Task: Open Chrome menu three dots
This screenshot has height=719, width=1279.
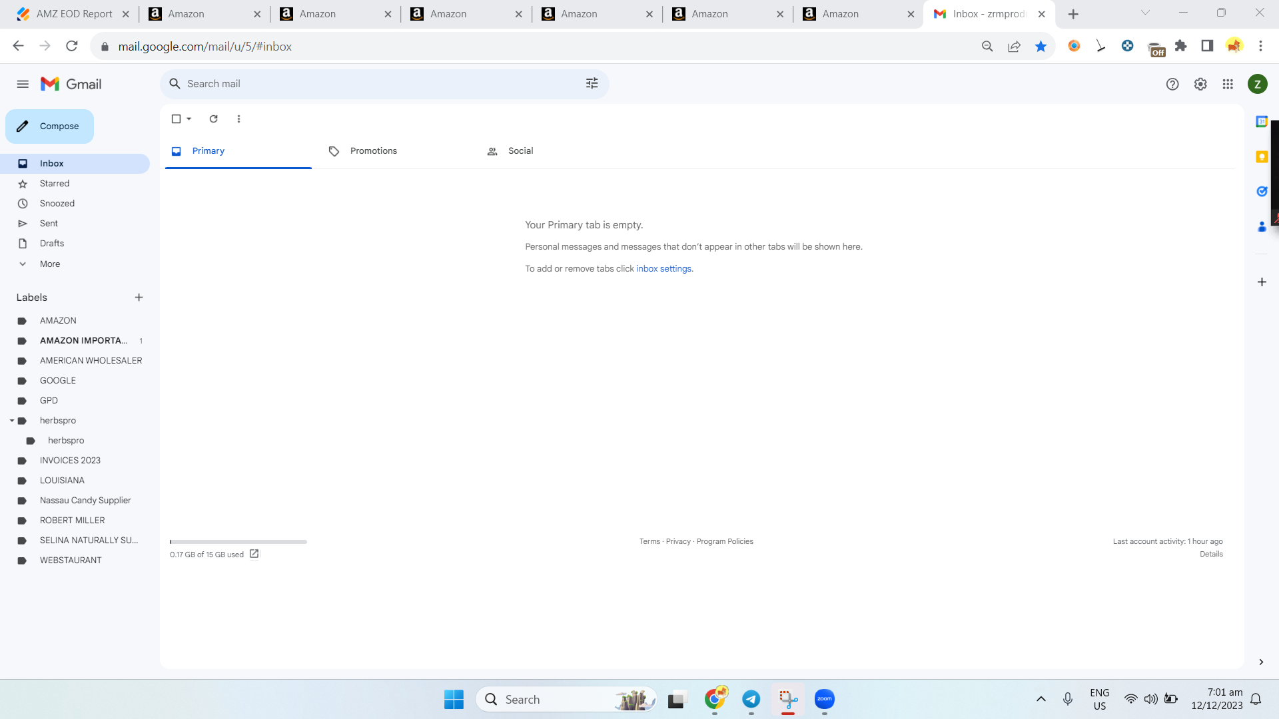Action: click(x=1260, y=46)
